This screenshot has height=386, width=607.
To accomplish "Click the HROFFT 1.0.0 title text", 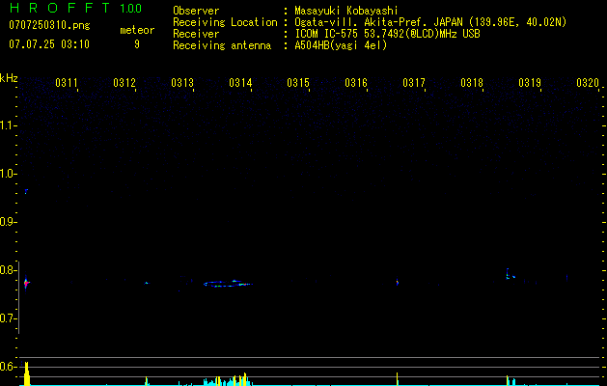I will 75,8.
